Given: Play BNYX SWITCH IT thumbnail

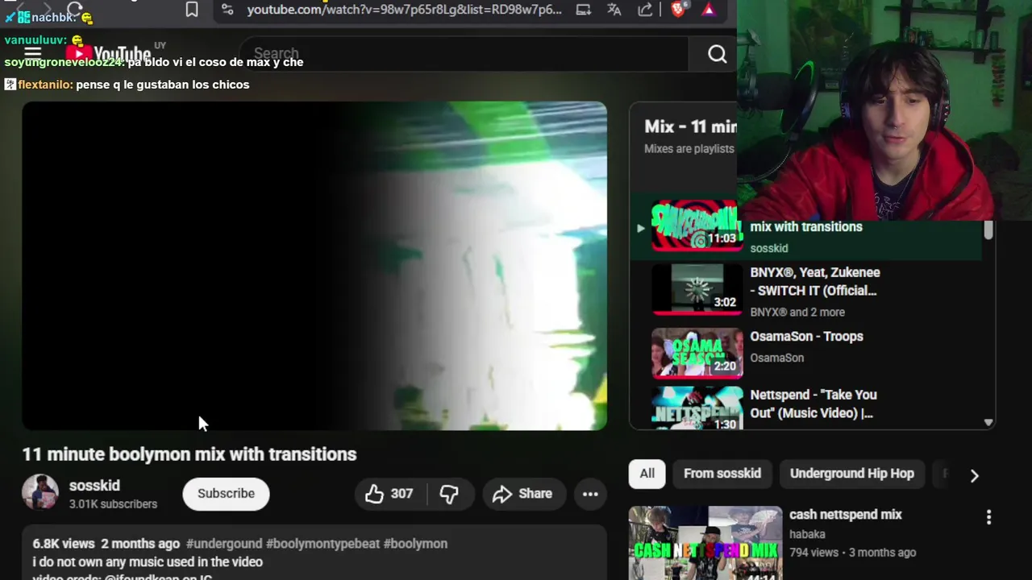Looking at the screenshot, I should point(697,290).
